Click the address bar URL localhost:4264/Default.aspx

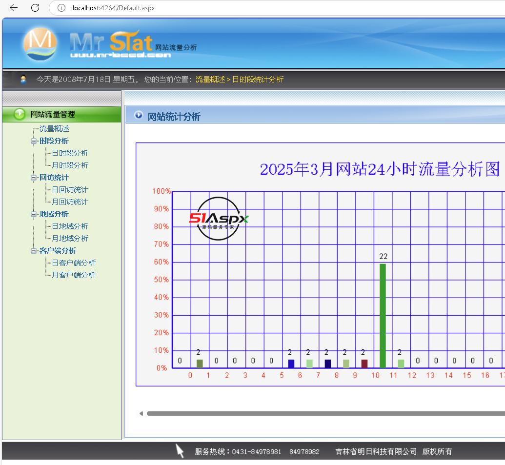click(114, 8)
